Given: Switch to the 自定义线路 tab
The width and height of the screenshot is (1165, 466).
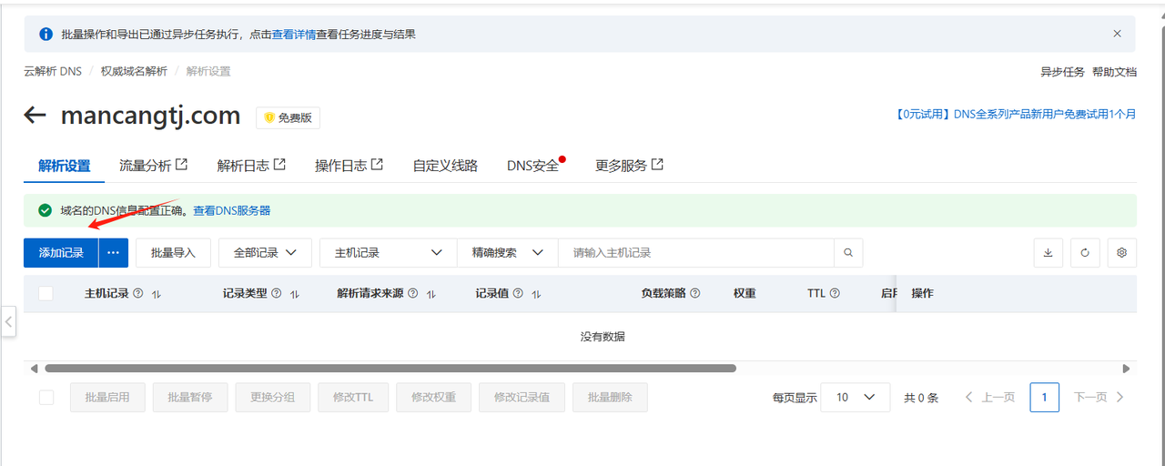Looking at the screenshot, I should click(444, 166).
